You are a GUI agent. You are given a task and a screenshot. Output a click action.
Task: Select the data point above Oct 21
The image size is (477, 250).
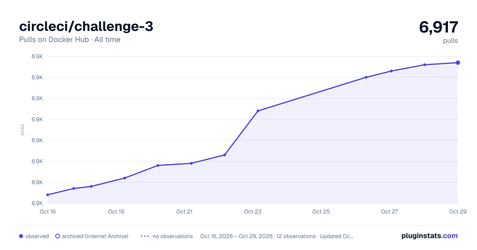[191, 163]
